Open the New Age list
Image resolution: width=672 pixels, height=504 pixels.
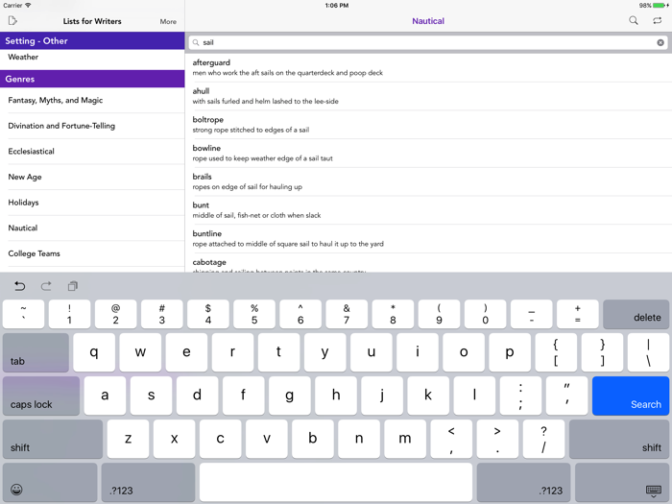tap(92, 177)
